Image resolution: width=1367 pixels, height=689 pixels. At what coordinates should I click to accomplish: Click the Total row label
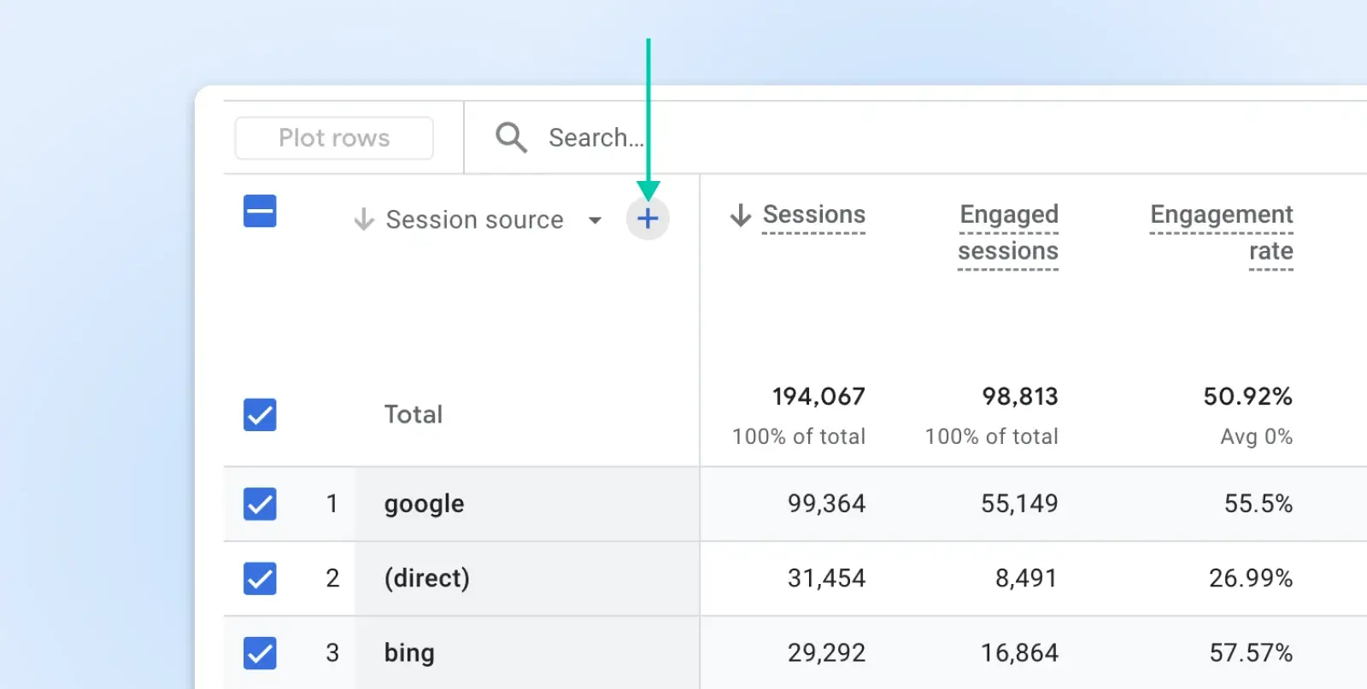[x=414, y=415]
